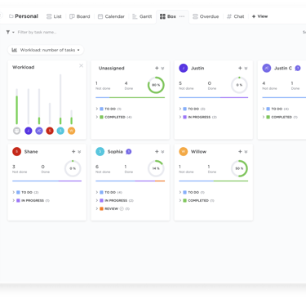Collapse Sophia's card

162,152
